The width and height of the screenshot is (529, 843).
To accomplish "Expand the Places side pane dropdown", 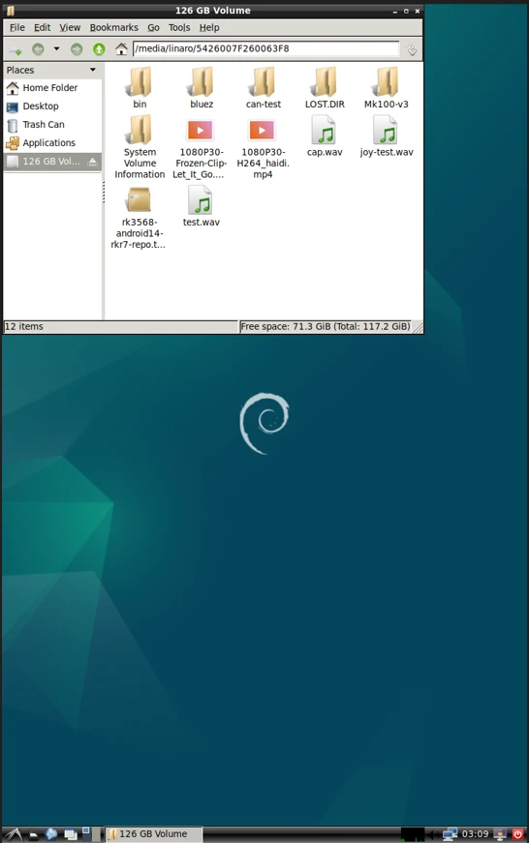I will [x=93, y=70].
